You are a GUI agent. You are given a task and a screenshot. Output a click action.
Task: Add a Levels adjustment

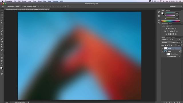pos(169,29)
